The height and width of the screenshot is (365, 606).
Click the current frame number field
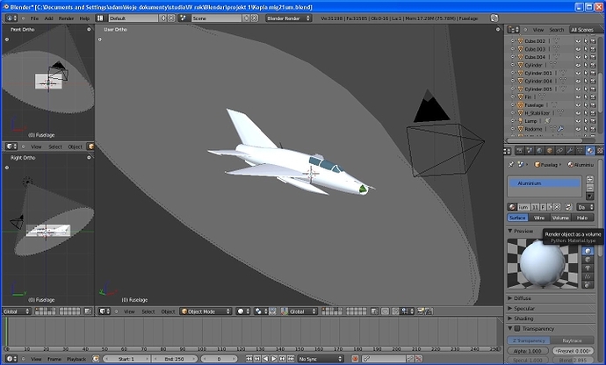coord(219,359)
